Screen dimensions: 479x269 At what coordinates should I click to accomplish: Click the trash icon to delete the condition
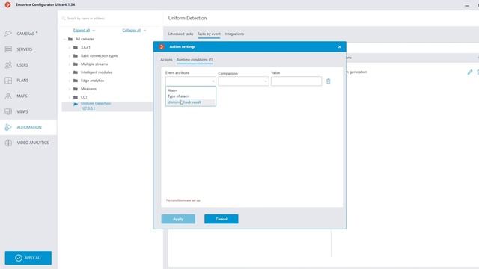(x=329, y=81)
